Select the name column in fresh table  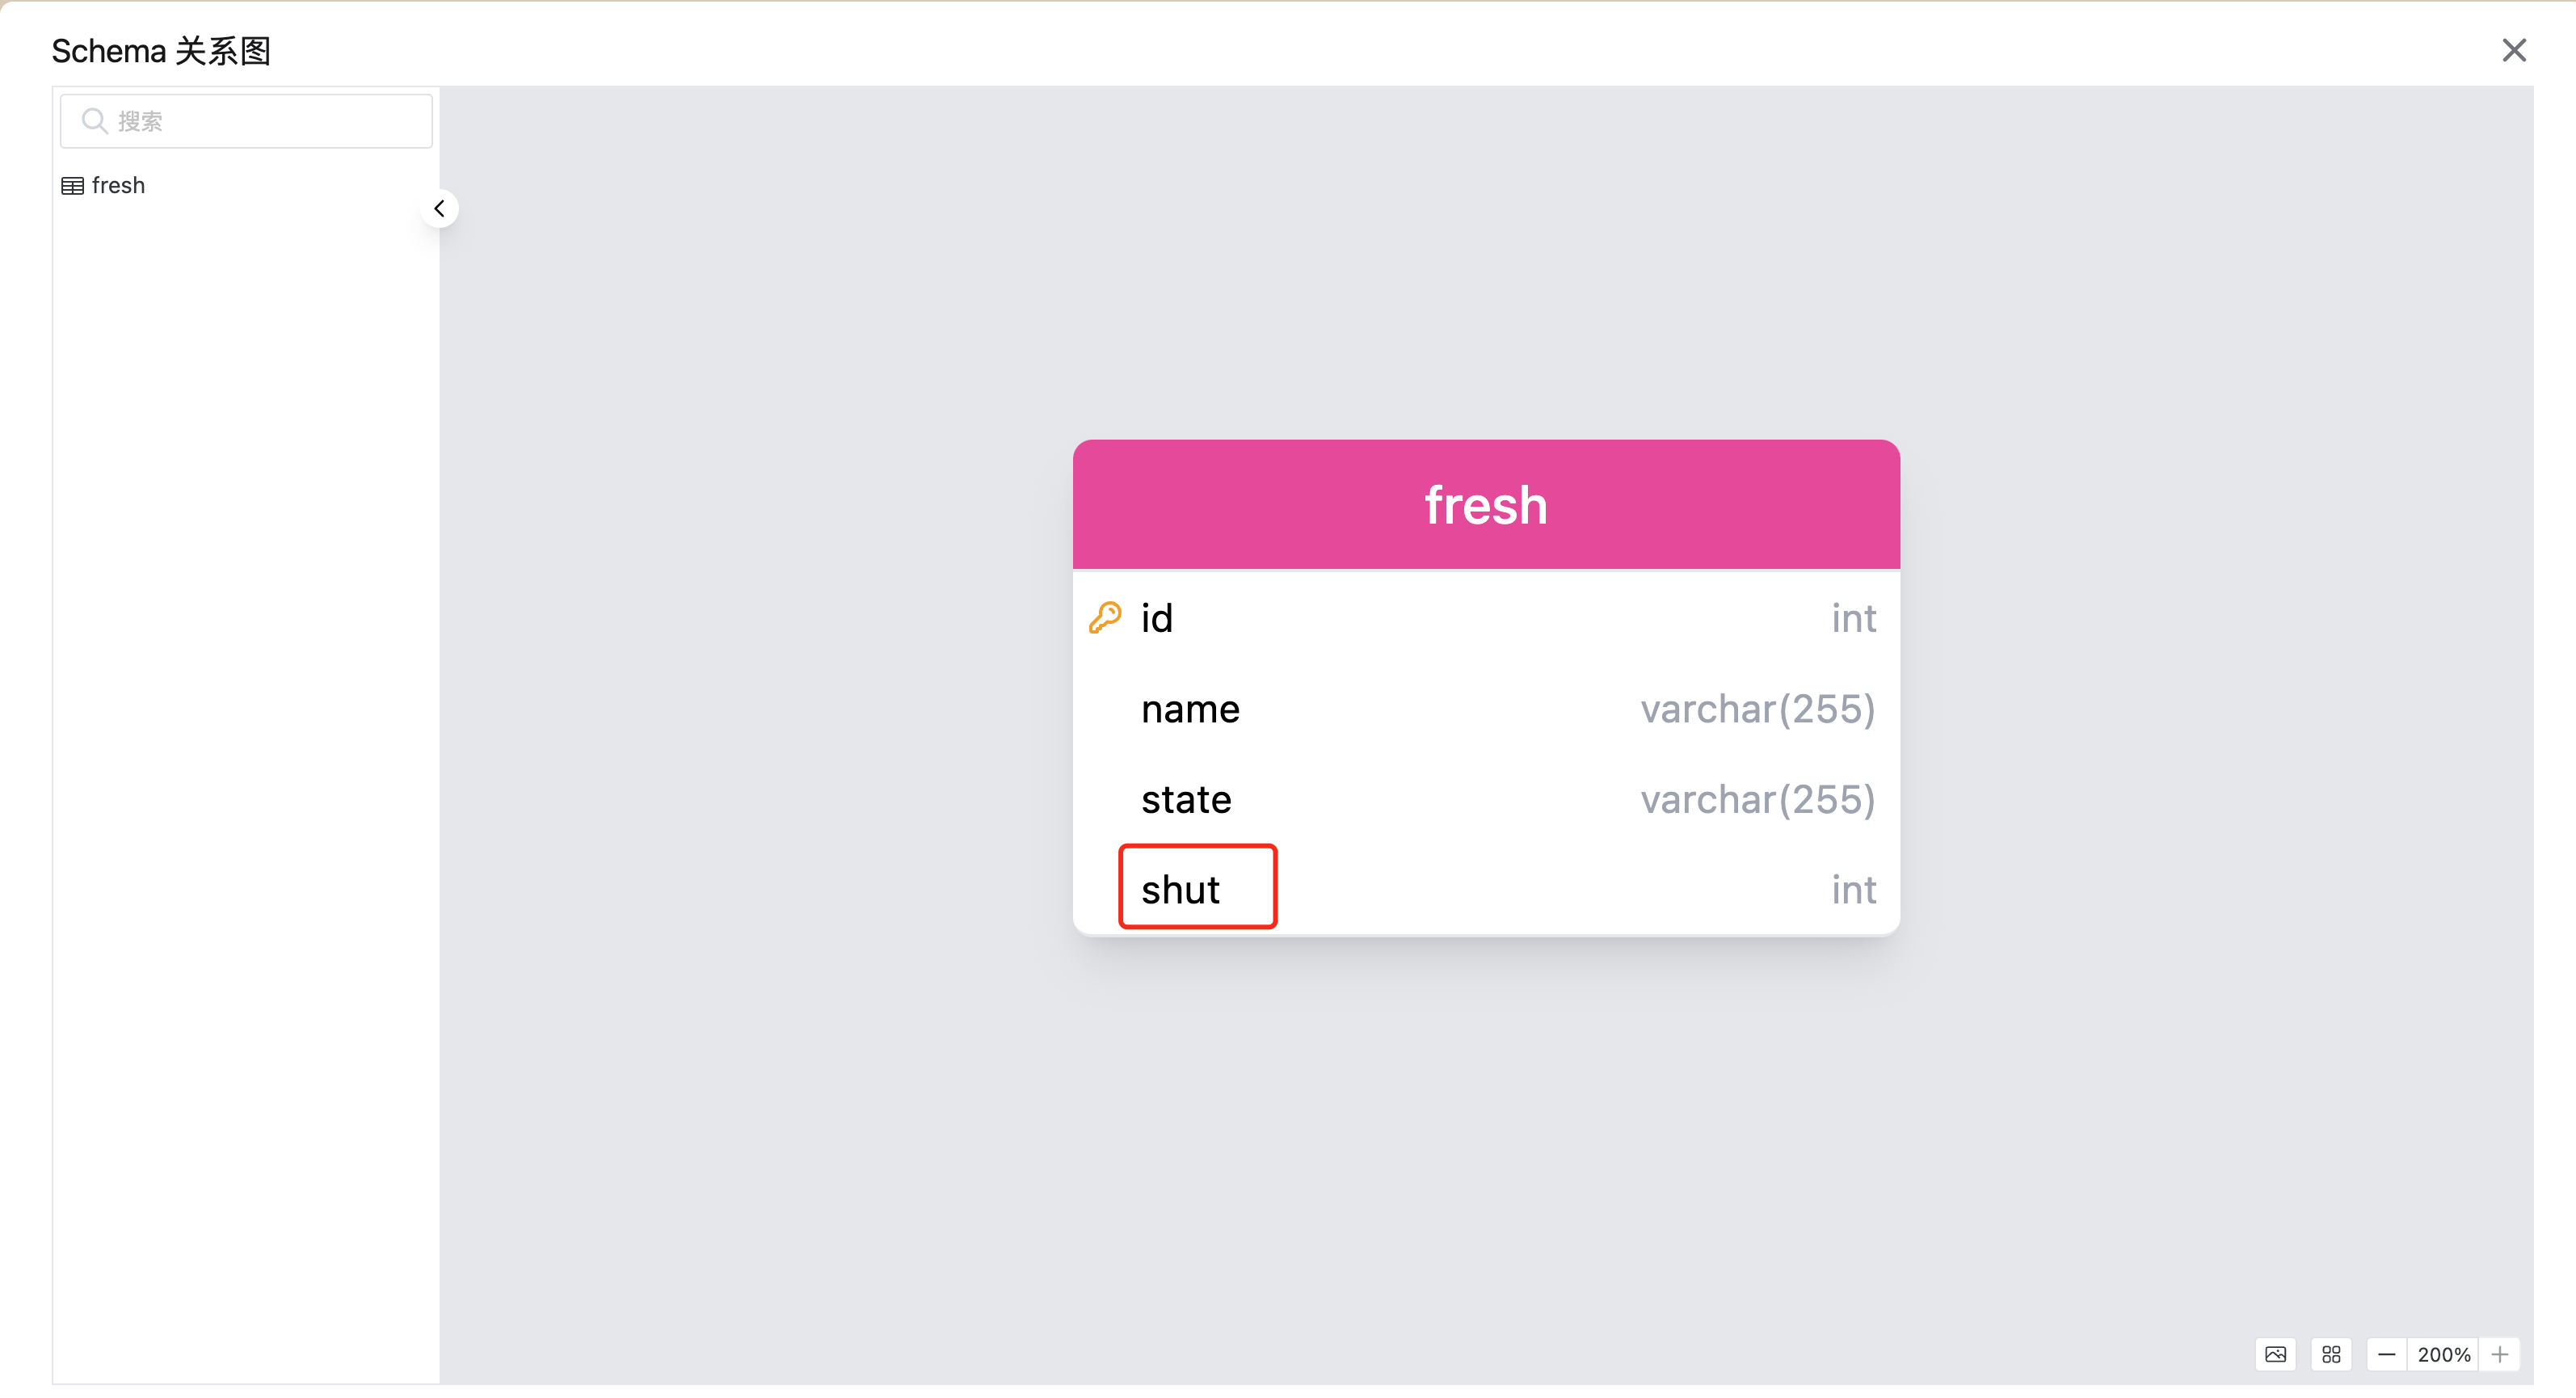click(x=1190, y=709)
